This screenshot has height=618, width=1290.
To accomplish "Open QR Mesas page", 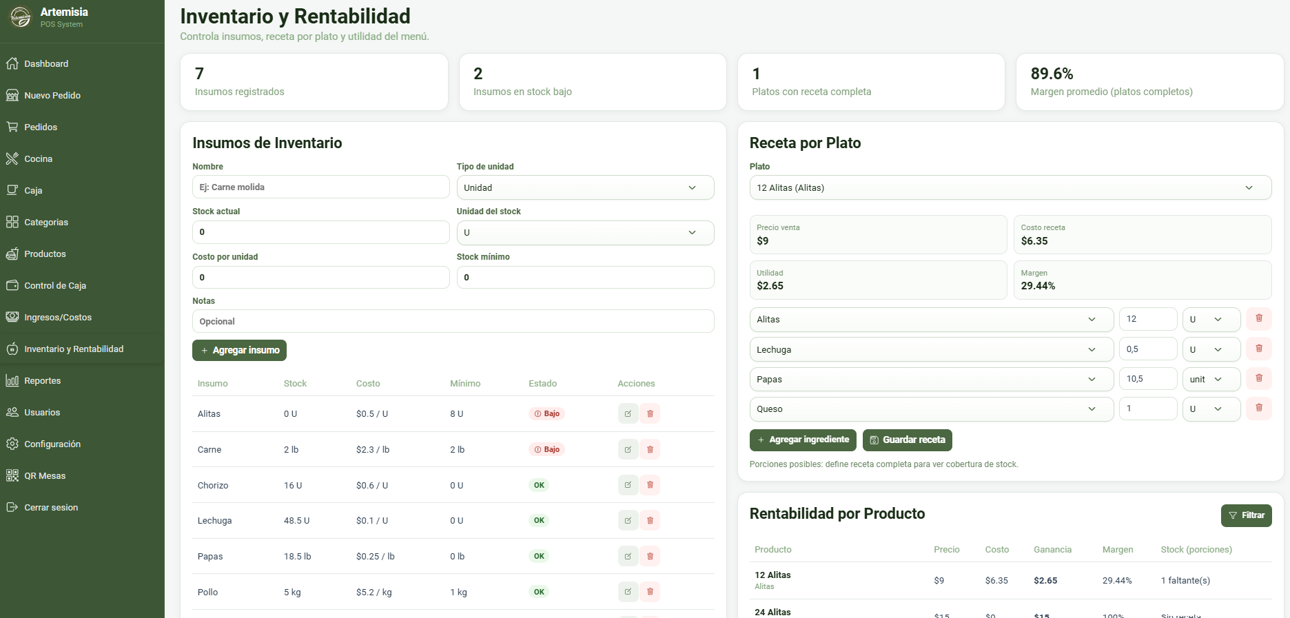I will click(x=82, y=475).
